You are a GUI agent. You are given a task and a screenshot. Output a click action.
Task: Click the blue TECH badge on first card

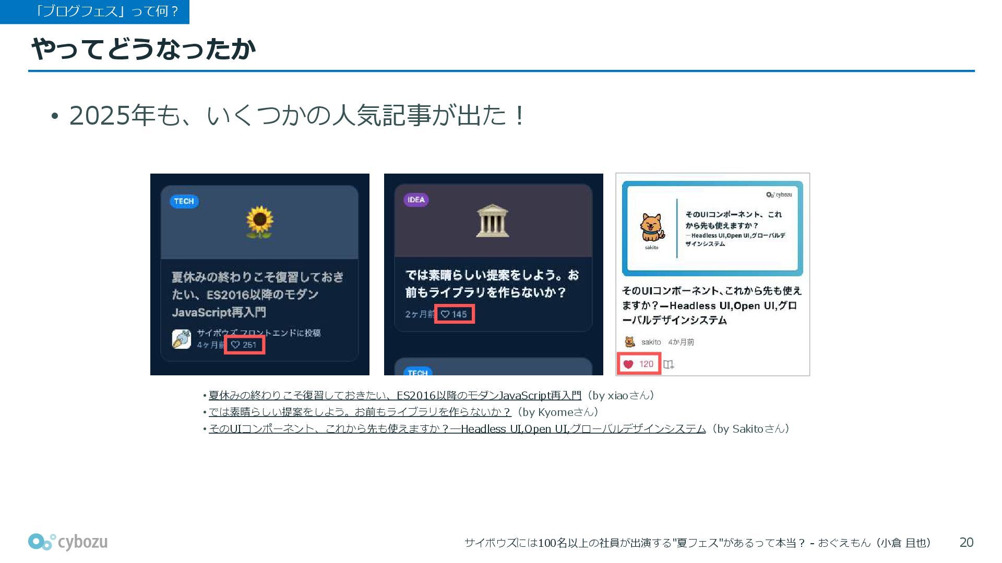tap(184, 201)
